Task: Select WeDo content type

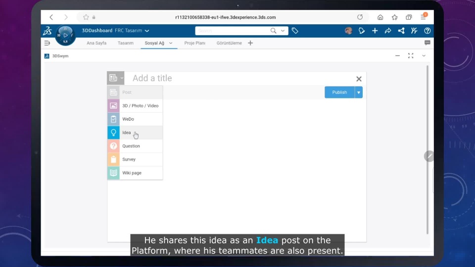Action: pos(135,119)
